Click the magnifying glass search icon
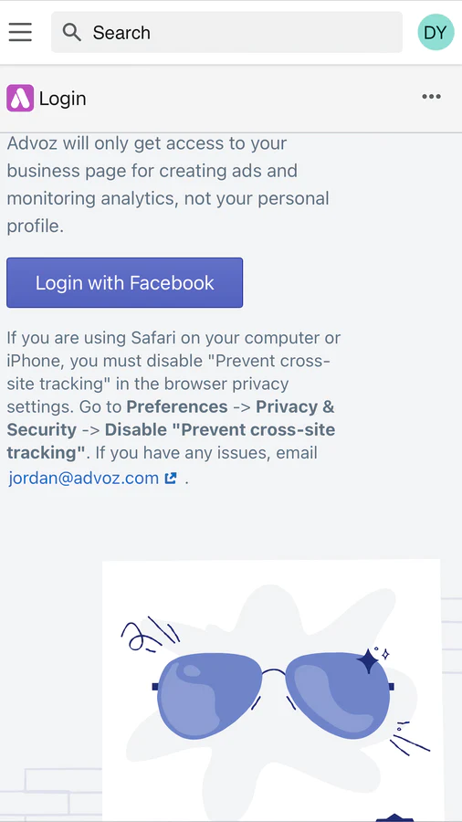This screenshot has height=822, width=462. (x=72, y=33)
